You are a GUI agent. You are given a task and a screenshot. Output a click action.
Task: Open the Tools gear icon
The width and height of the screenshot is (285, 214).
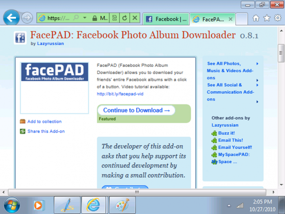(278, 18)
